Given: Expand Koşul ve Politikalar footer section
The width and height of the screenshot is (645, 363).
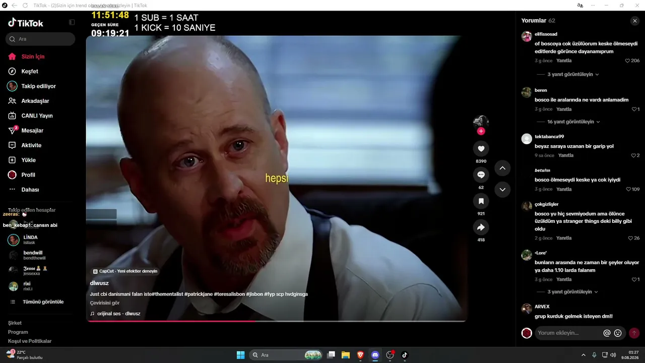Looking at the screenshot, I should (x=30, y=341).
